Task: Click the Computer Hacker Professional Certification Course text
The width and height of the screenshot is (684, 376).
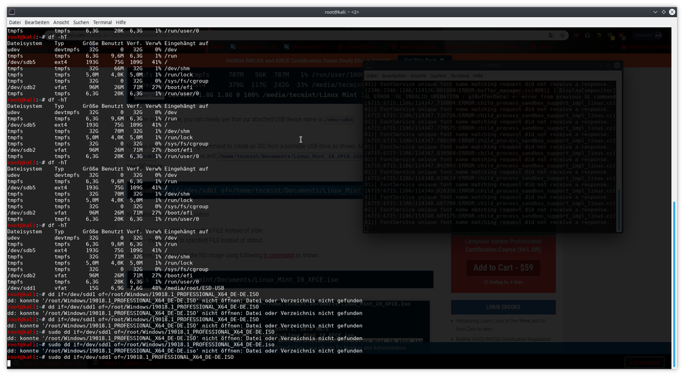Action: 503,245
